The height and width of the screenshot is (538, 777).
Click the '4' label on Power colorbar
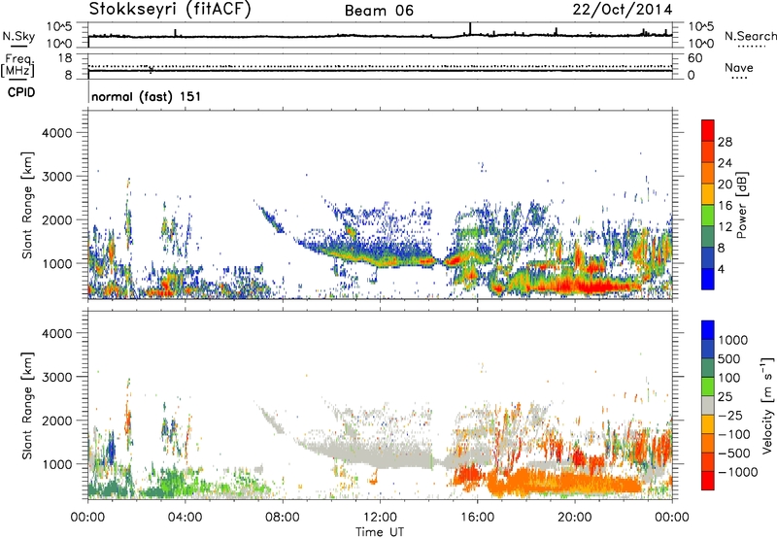coord(722,269)
